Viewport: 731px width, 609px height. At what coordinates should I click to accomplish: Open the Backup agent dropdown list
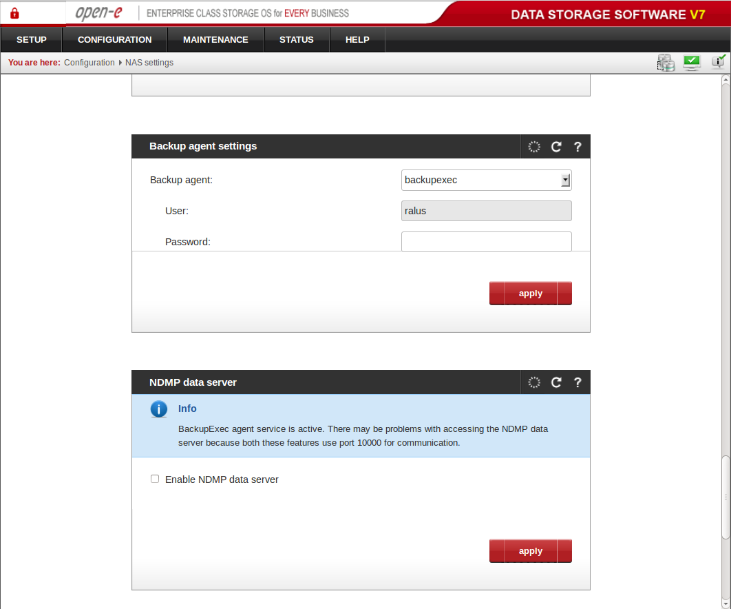pos(565,180)
